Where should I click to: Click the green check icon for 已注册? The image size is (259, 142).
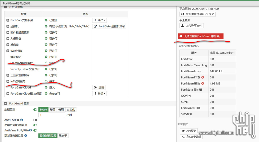(x=46, y=20)
